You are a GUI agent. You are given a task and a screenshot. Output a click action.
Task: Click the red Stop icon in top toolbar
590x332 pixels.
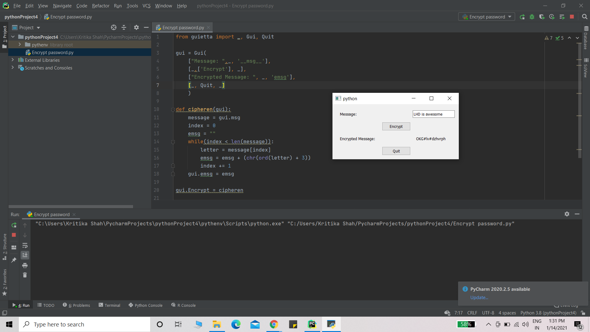[x=572, y=17]
